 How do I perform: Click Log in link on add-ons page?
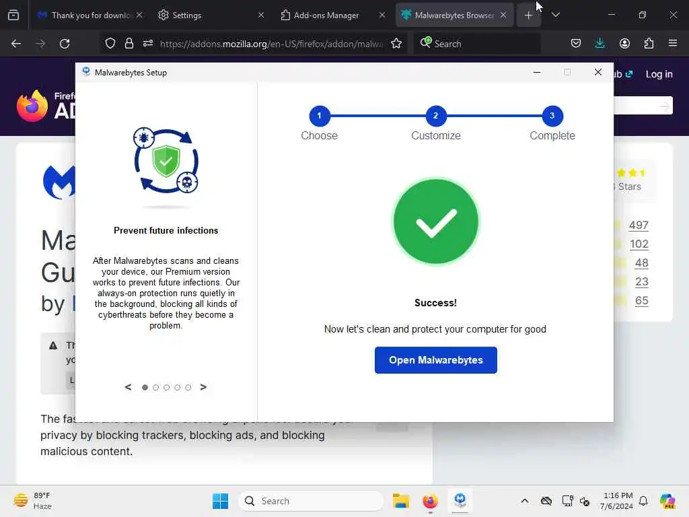pos(659,74)
